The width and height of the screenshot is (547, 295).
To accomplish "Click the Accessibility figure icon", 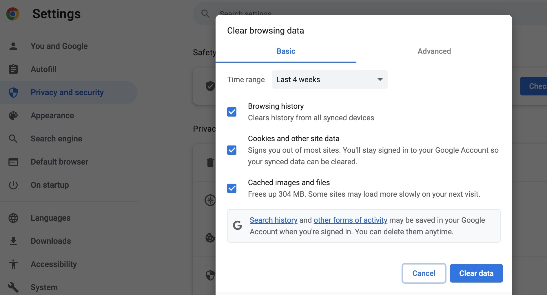I will point(13,264).
